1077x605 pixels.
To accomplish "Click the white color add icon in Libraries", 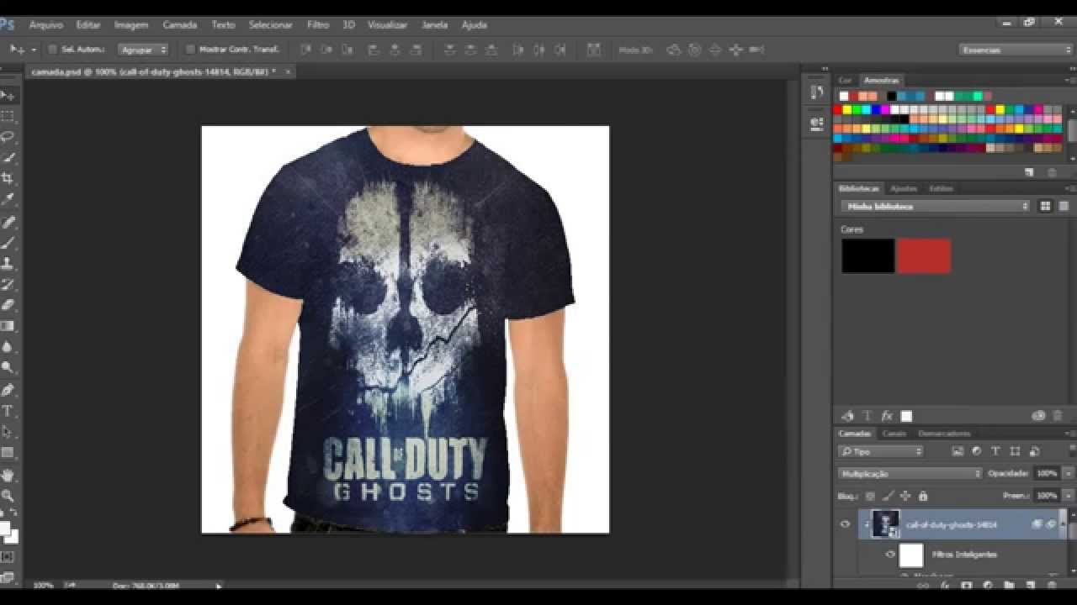I will (x=906, y=416).
